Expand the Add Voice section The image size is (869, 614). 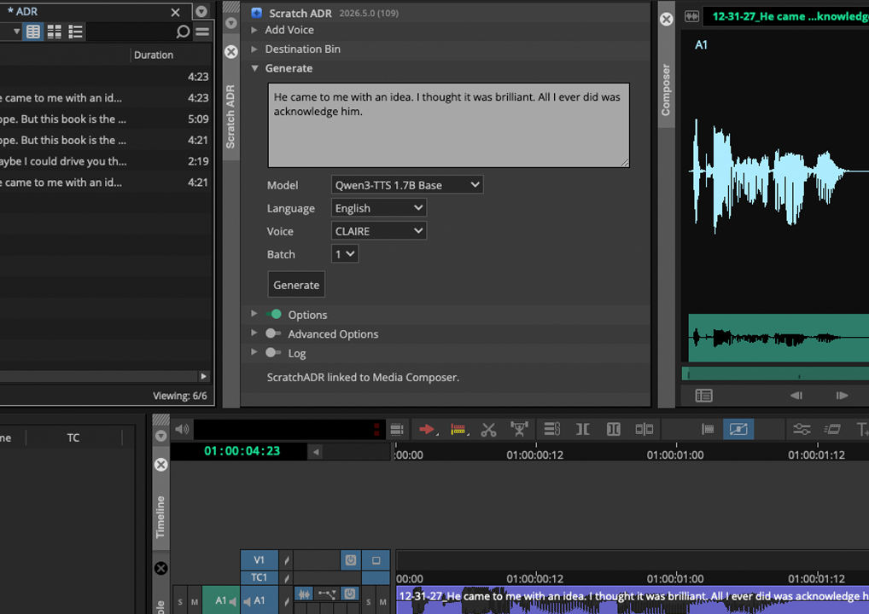[254, 29]
